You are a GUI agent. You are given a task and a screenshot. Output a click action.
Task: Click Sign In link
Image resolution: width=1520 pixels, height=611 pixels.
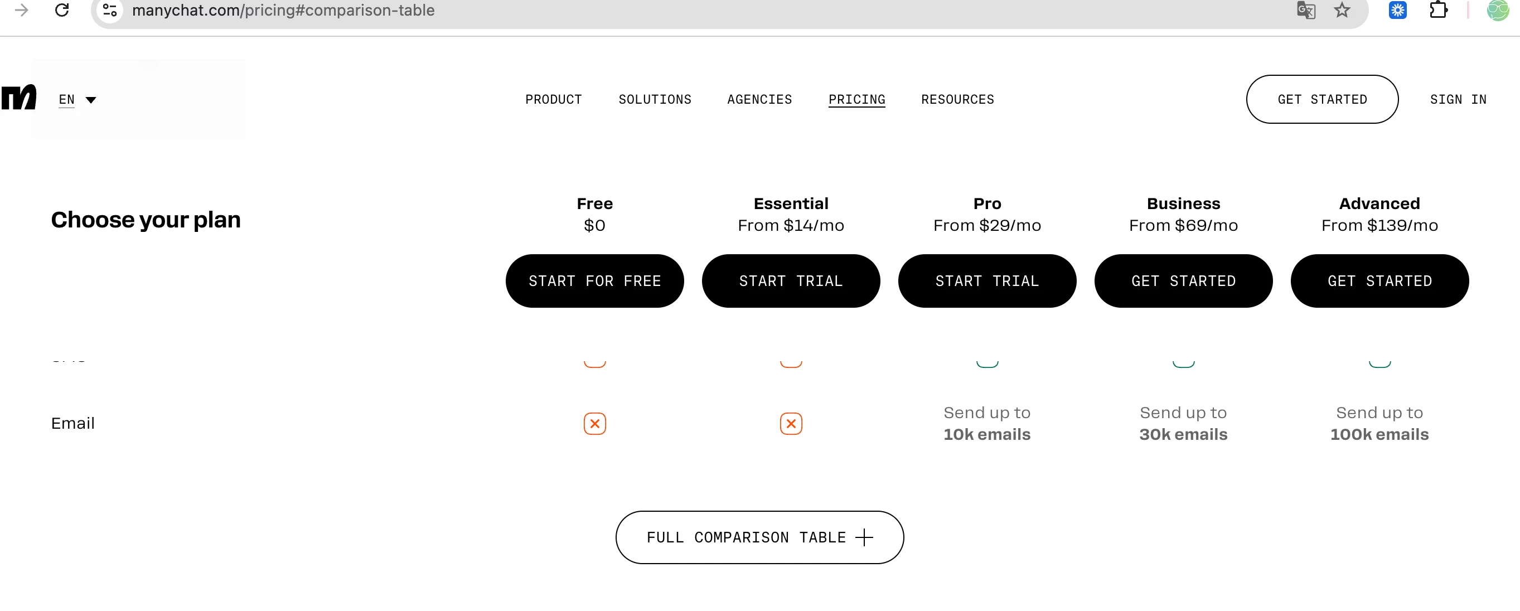pos(1458,100)
